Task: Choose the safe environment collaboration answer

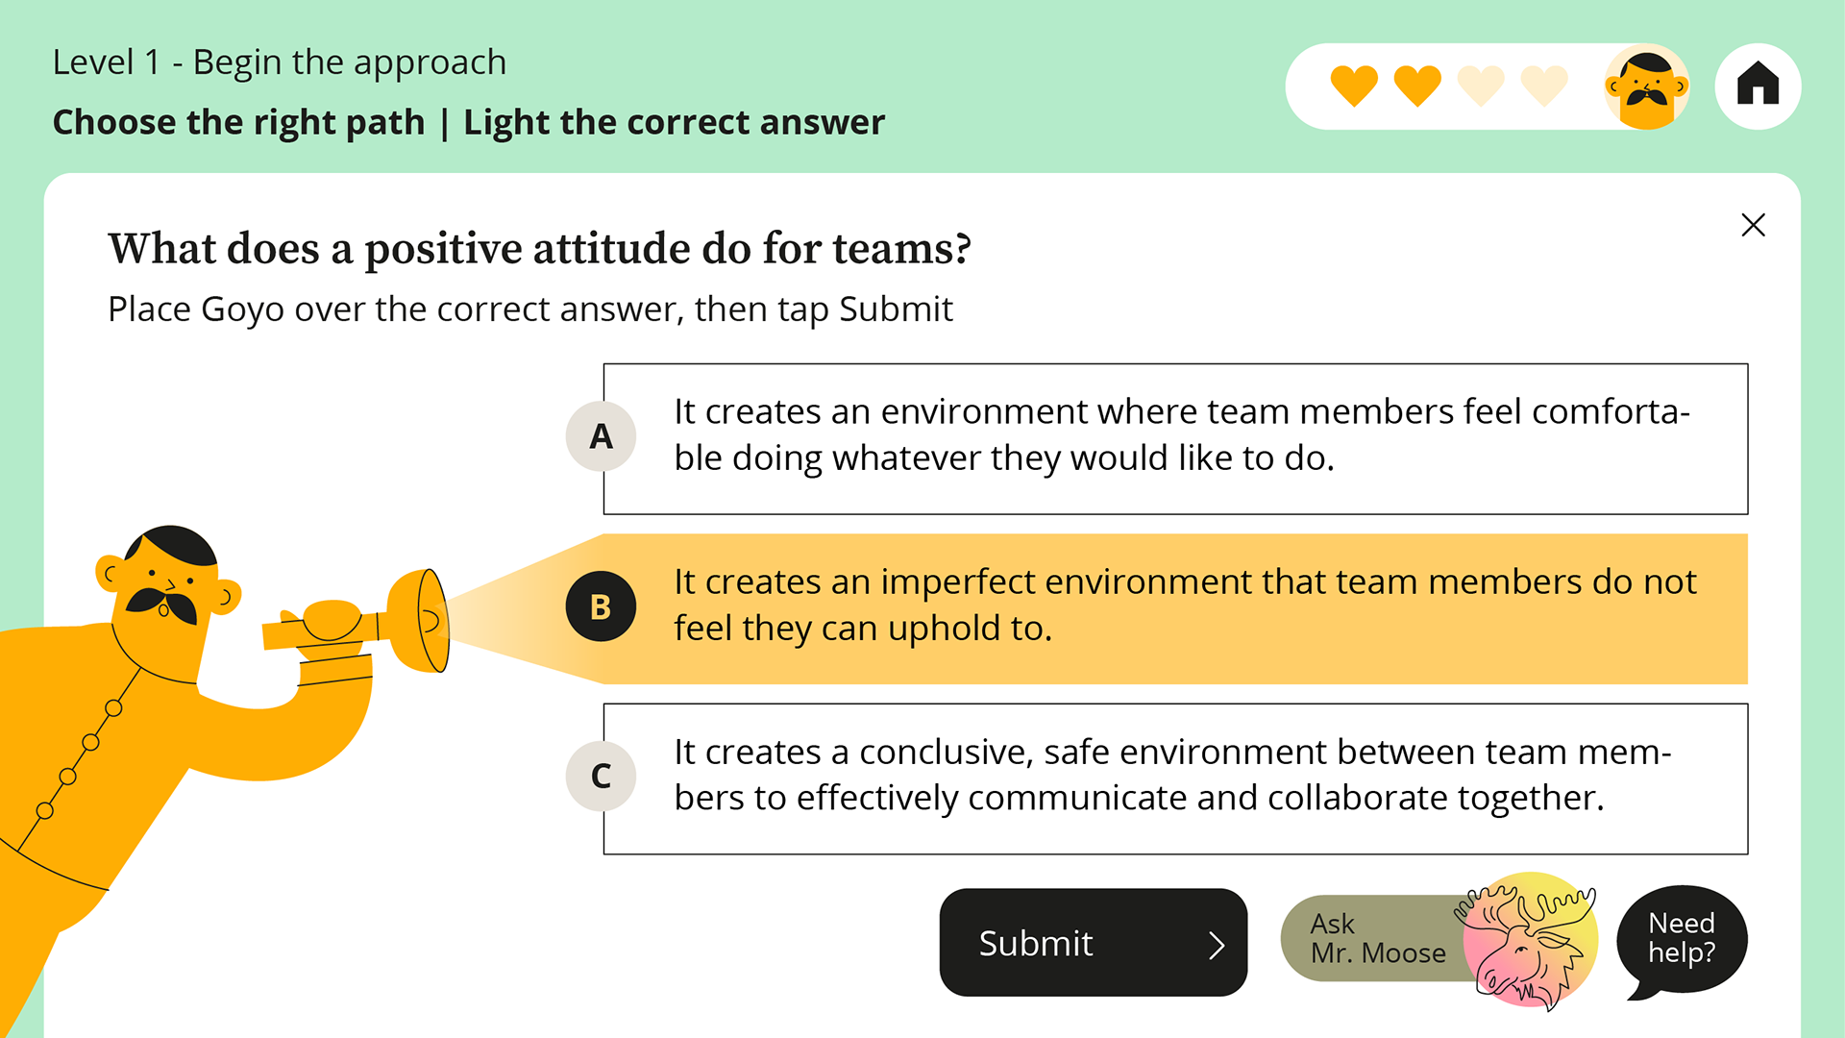Action: coord(1175,778)
